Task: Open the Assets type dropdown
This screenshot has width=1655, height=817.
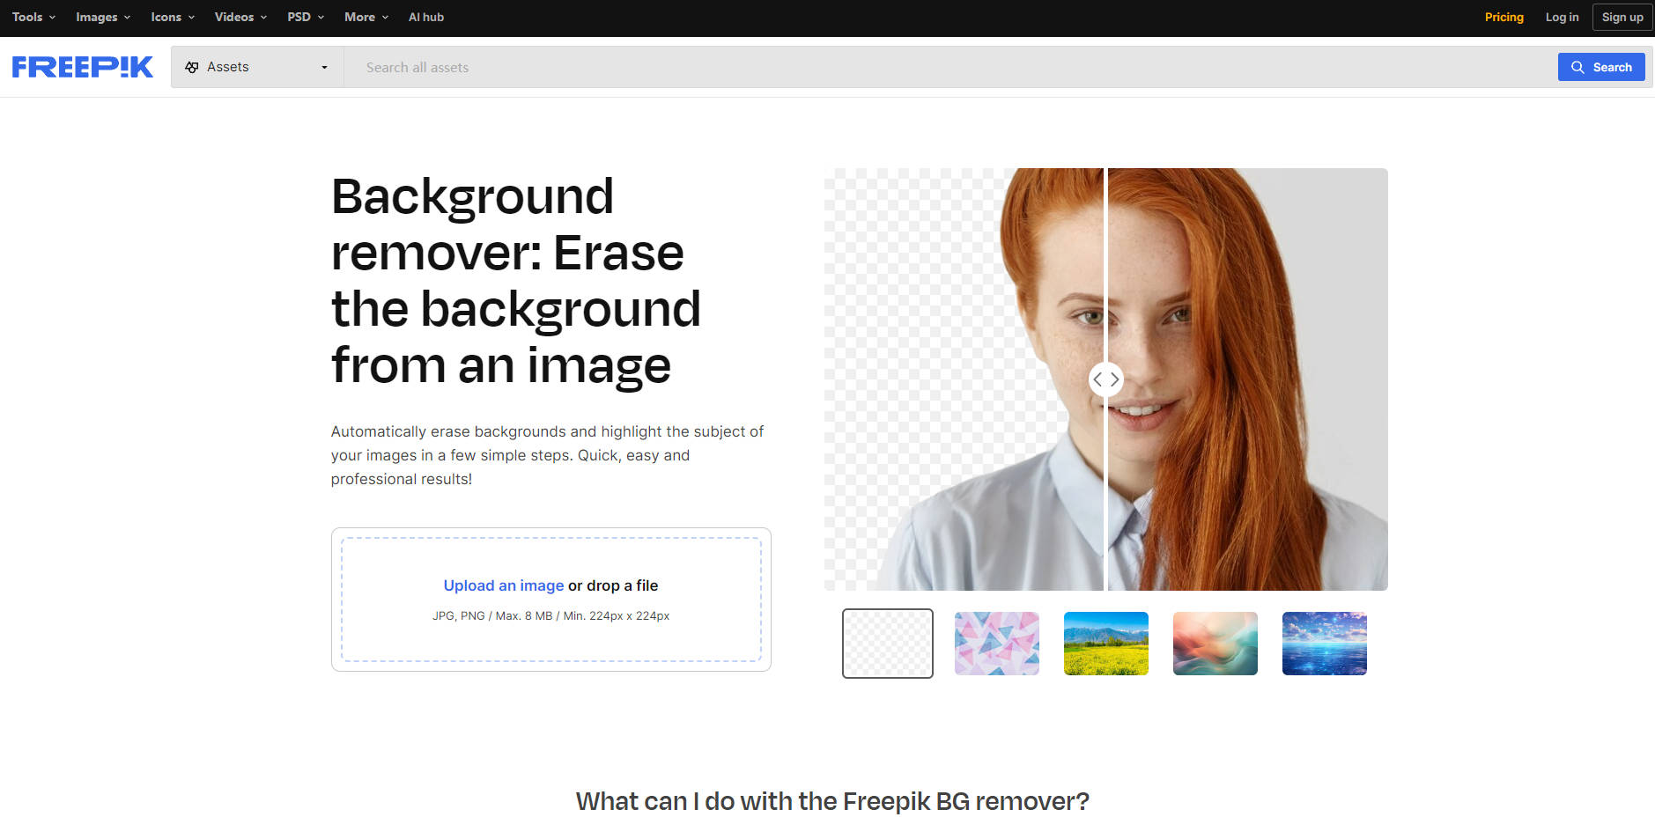Action: [323, 66]
